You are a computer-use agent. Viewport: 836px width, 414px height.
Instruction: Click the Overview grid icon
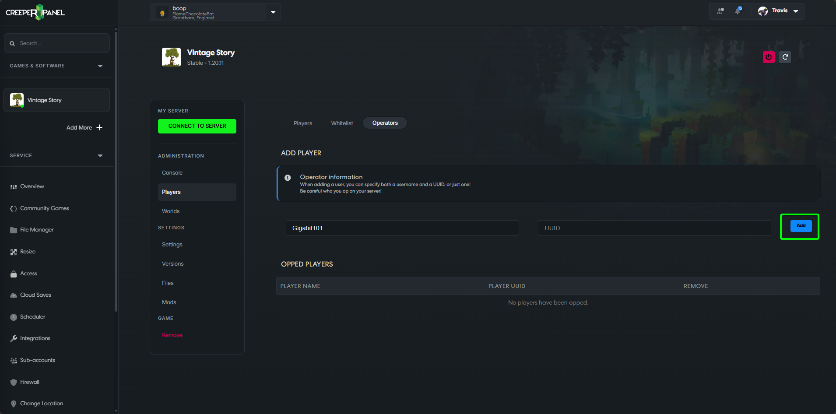pos(14,187)
